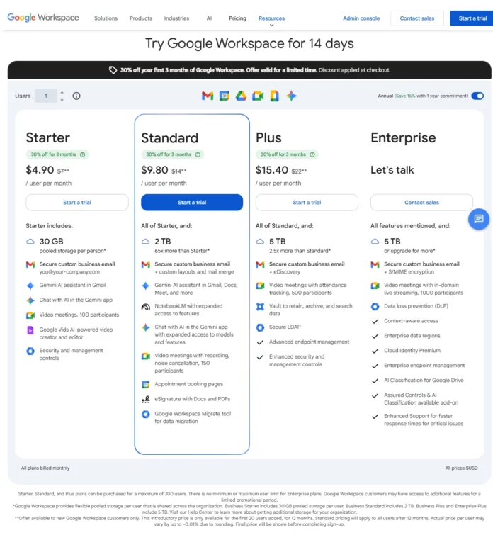Click the price tag icon in promo banner
493x535 pixels.
(113, 70)
